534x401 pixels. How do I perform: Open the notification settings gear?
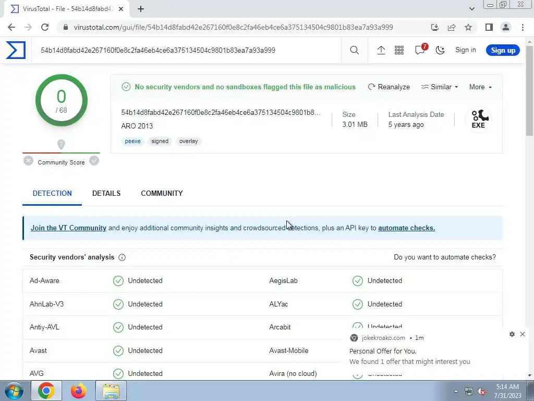[x=512, y=334]
